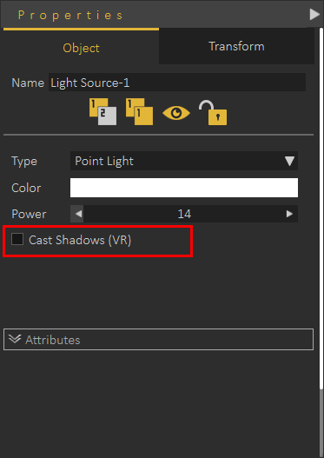
Task: Click the triangle arrow in Properties header
Action: [314, 14]
